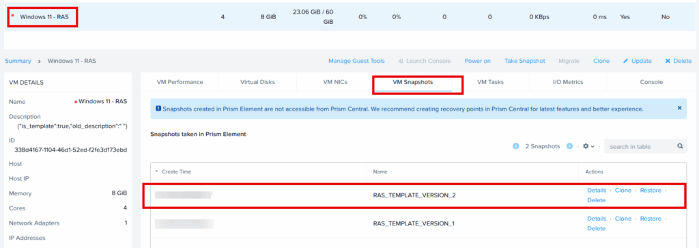
Task: Select the Windows 11 - RAS row in the VM table
Action: coord(349,17)
